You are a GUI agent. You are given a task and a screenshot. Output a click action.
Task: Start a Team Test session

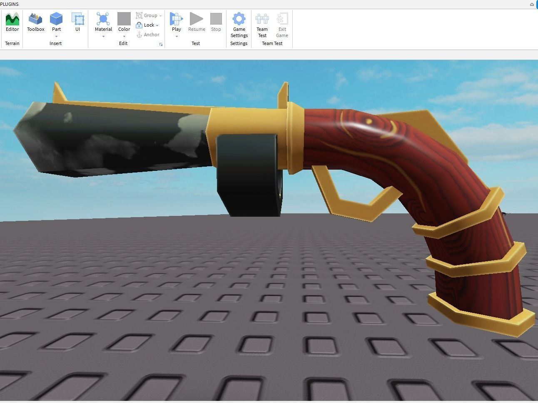pos(262,25)
